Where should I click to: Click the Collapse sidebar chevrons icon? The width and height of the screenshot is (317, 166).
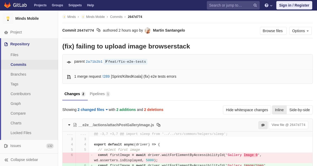click(x=6, y=160)
